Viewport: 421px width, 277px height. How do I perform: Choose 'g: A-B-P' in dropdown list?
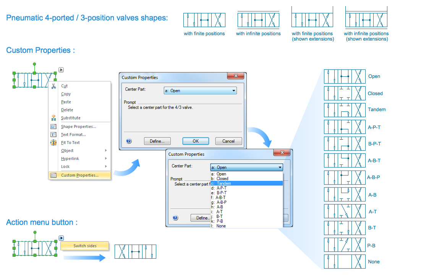[246, 203]
